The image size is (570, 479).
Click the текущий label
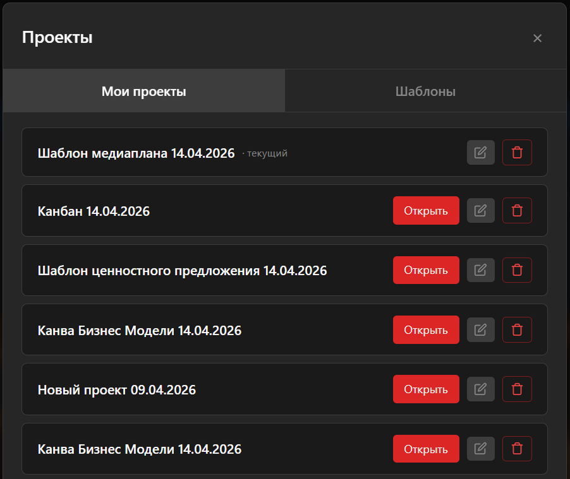[267, 153]
